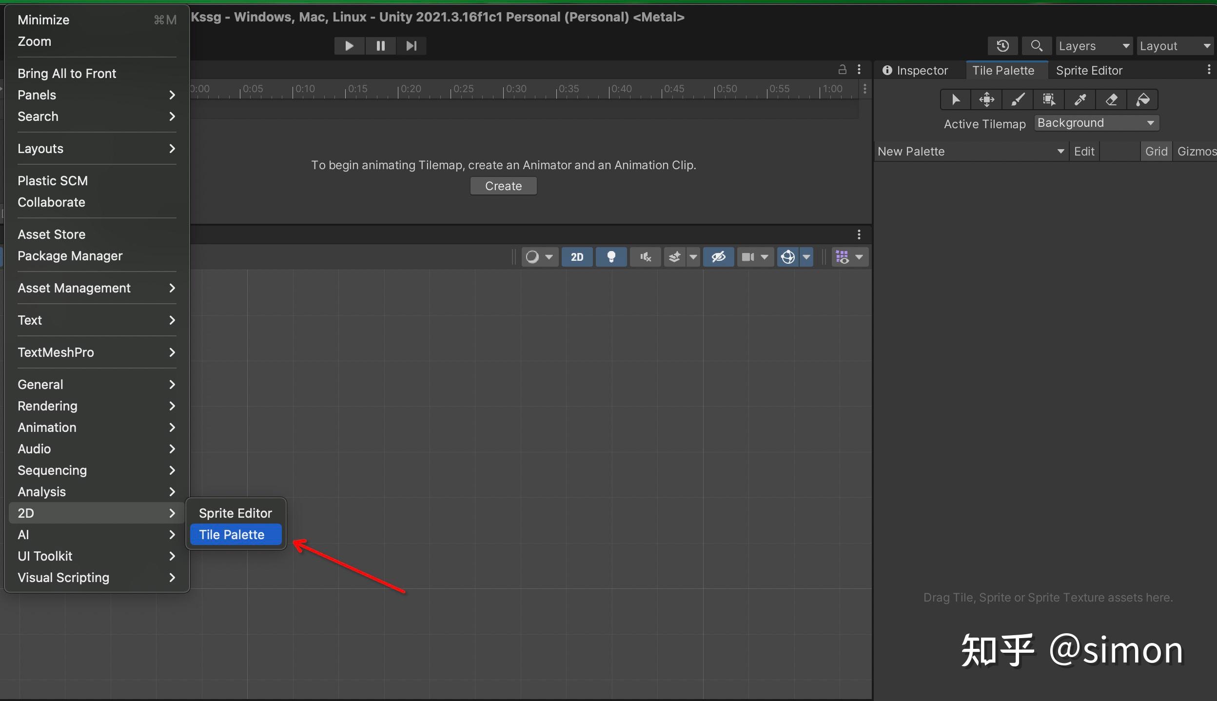1217x701 pixels.
Task: Select the Paintbrush tool in Tile Palette
Action: [x=1018, y=100]
